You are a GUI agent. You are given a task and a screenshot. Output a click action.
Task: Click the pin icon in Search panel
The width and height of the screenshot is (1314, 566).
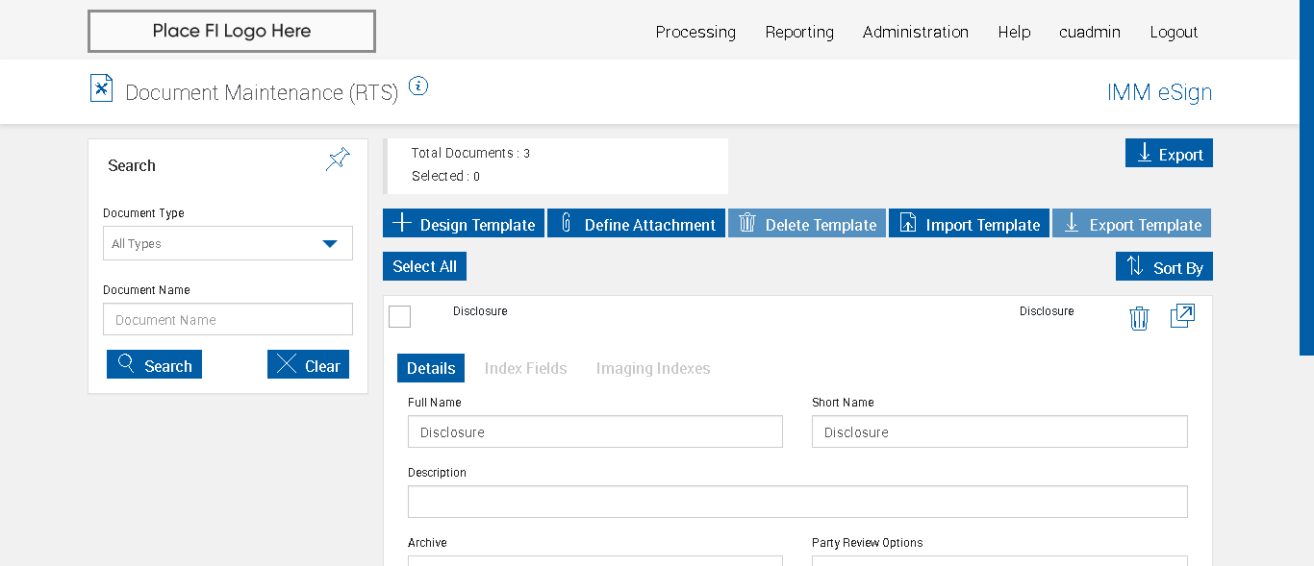pyautogui.click(x=338, y=160)
